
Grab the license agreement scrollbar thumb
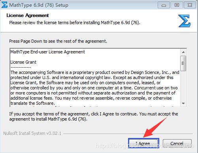[x=183, y=63]
